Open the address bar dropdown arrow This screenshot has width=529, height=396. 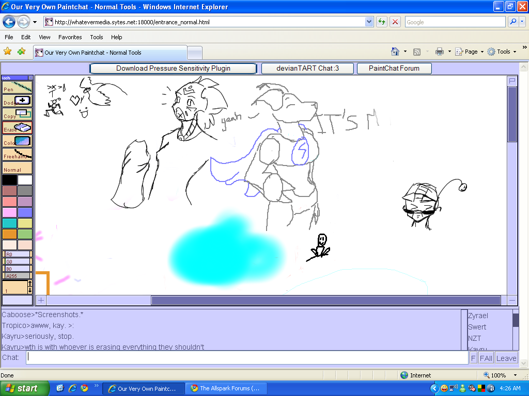coord(368,22)
